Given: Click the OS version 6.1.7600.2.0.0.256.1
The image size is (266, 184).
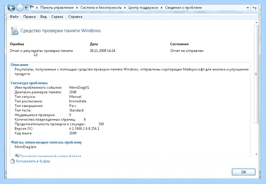Looking at the screenshot, I should coord(84,129).
